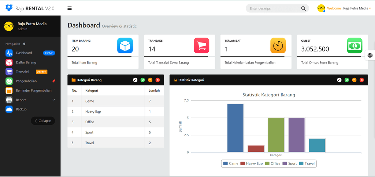Click the Travel table row
375x177 pixels.
[x=116, y=143]
